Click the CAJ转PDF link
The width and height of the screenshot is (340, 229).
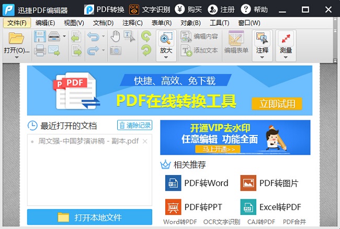(262, 222)
